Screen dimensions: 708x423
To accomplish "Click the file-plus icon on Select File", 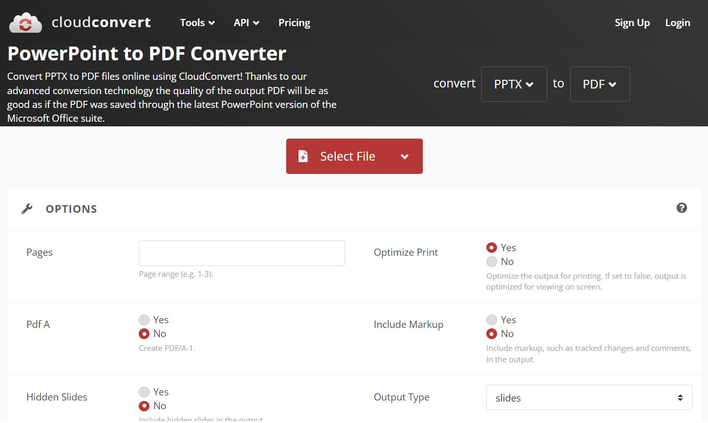I will tap(303, 157).
